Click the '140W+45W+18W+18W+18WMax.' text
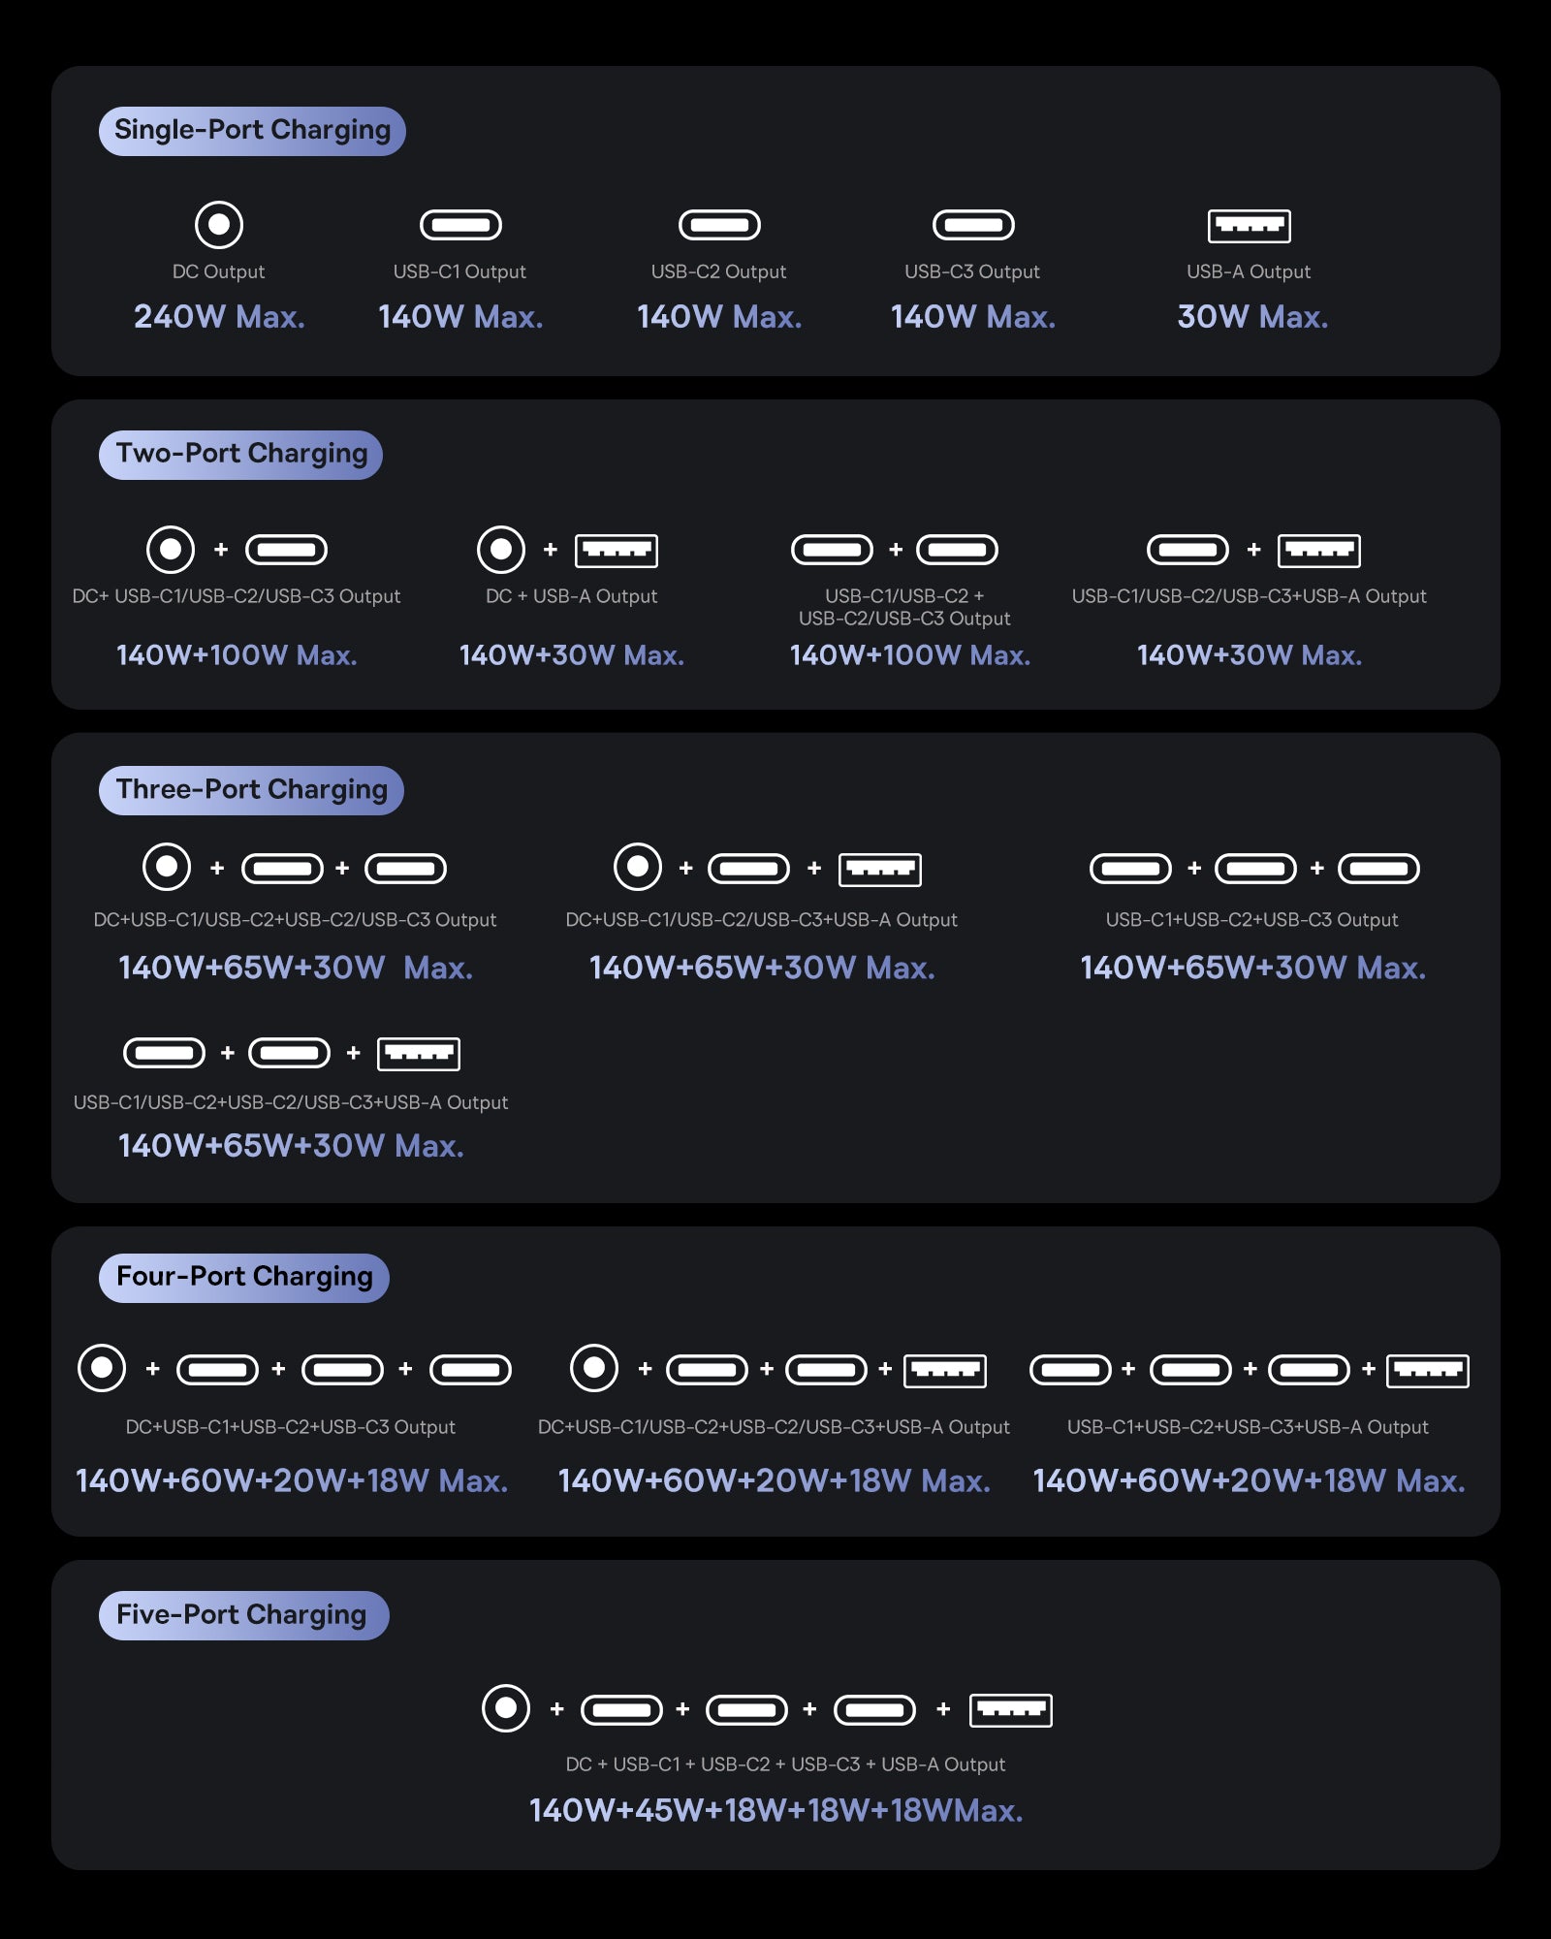This screenshot has height=1939, width=1551. point(775,1810)
